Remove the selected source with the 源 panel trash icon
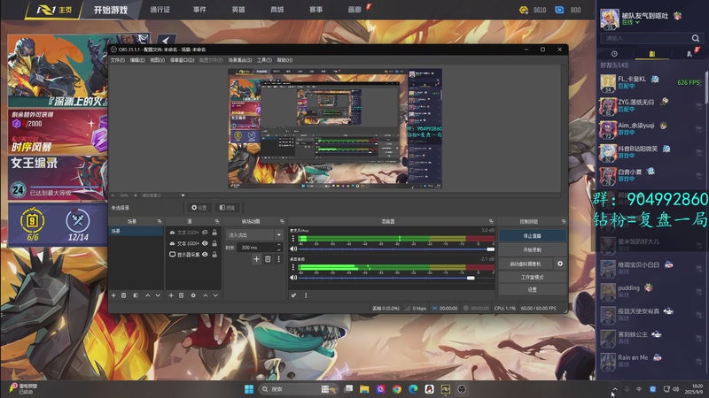Viewport: 709px width, 398px height. [x=182, y=295]
